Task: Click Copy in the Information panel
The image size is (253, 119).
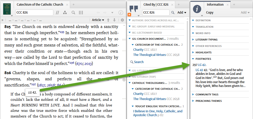Action: (210, 13)
